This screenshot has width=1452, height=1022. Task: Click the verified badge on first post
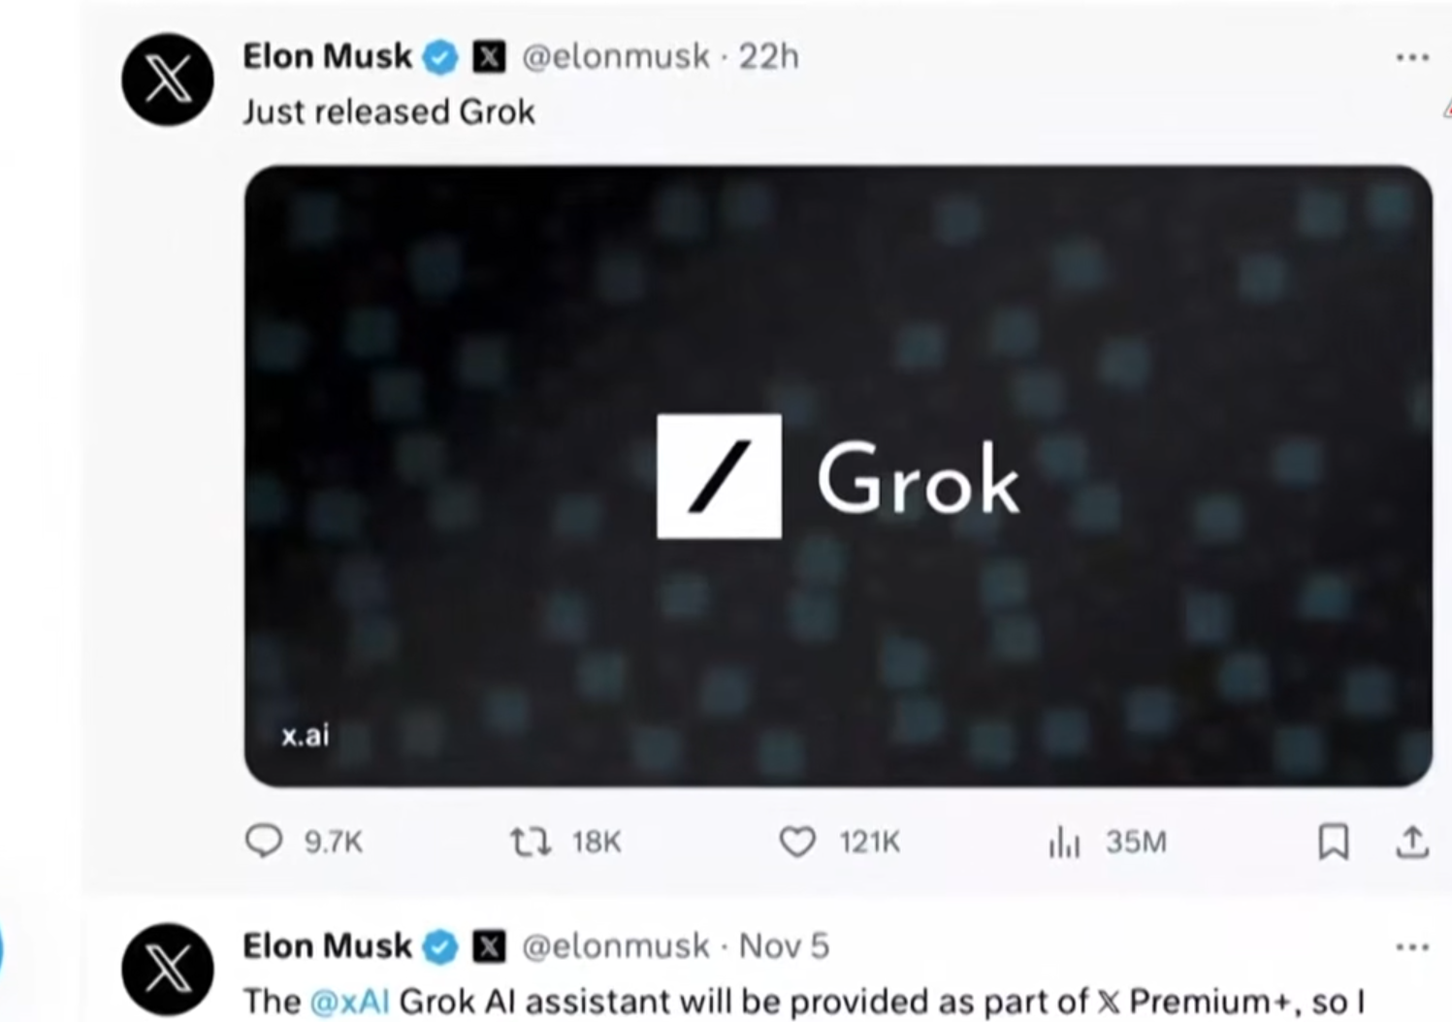[441, 57]
